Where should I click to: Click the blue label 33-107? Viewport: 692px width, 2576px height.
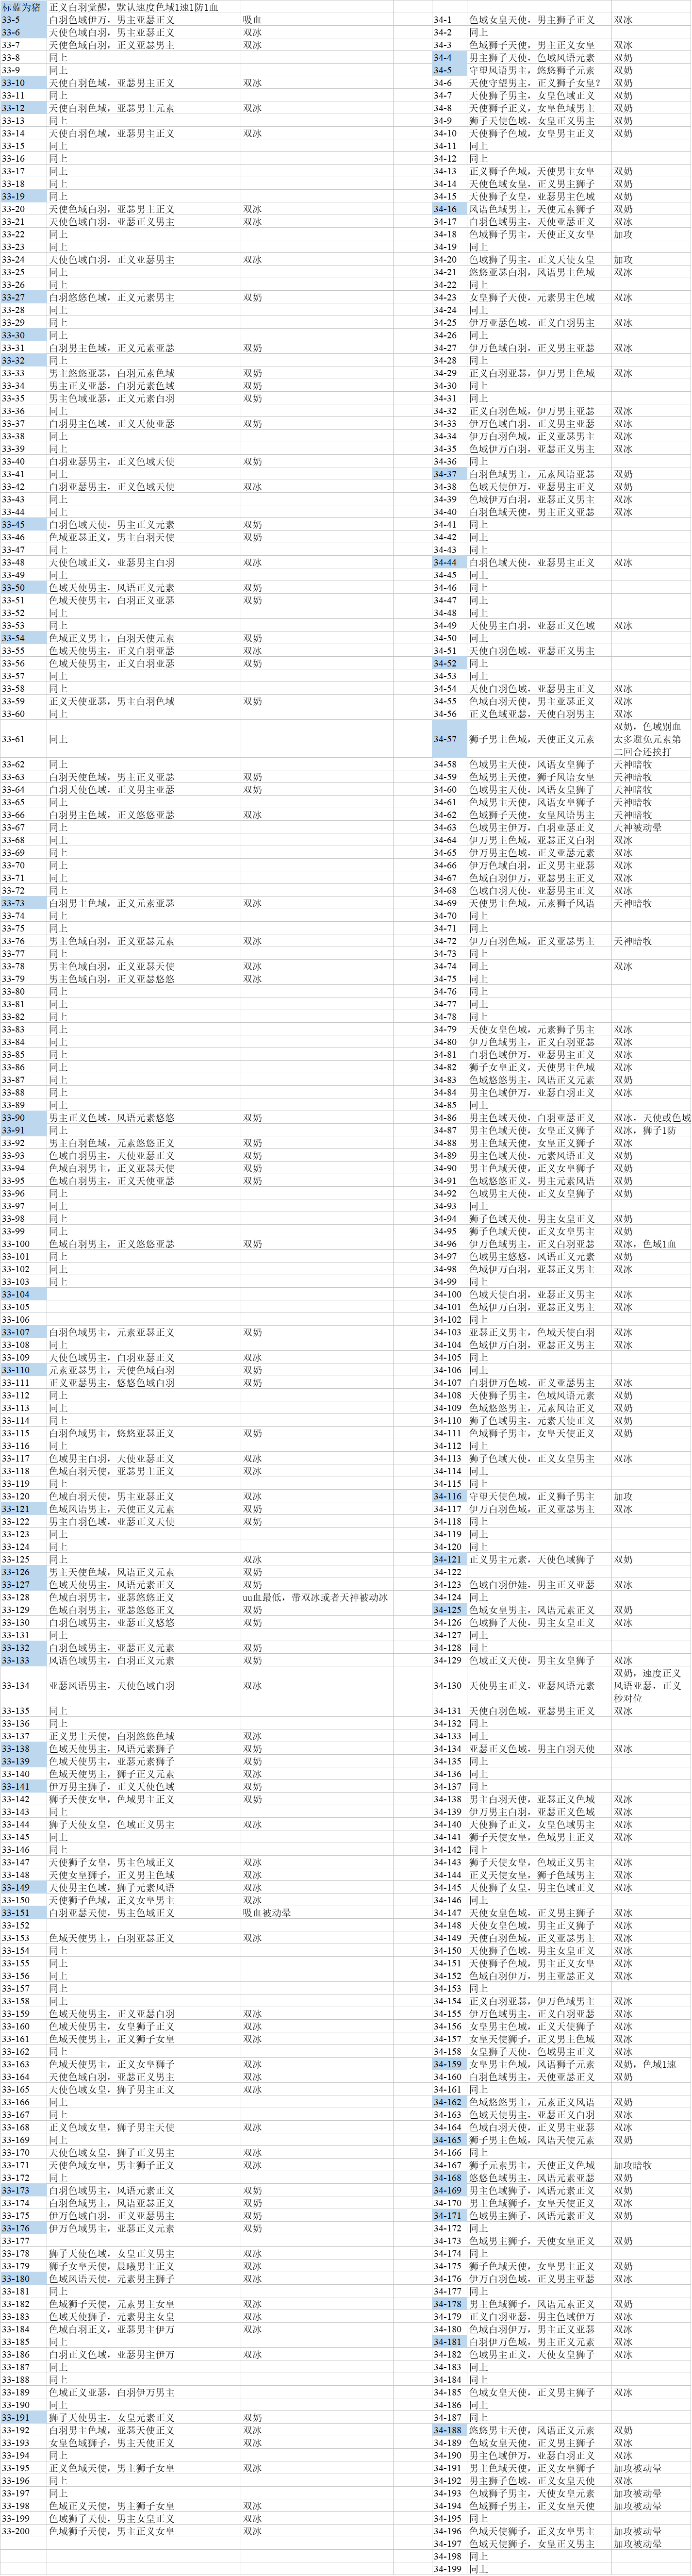(x=23, y=1332)
